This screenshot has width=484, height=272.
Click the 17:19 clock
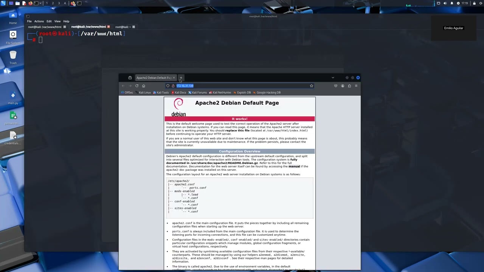pos(465,3)
